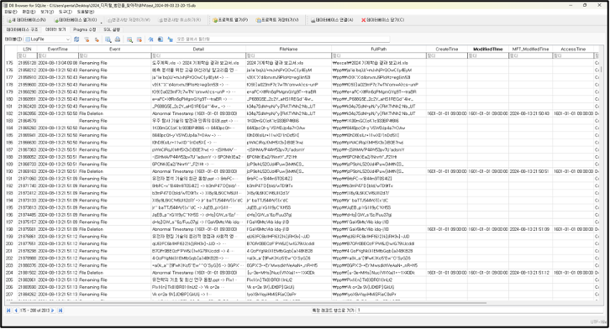Sort by the Event column header

[115, 50]
